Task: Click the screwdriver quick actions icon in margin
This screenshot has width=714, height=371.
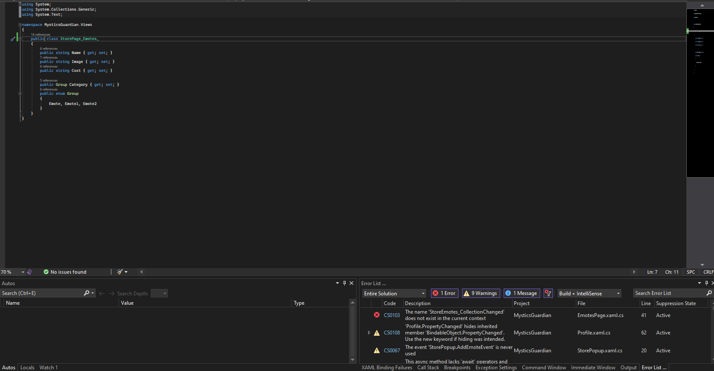Action: (x=13, y=39)
